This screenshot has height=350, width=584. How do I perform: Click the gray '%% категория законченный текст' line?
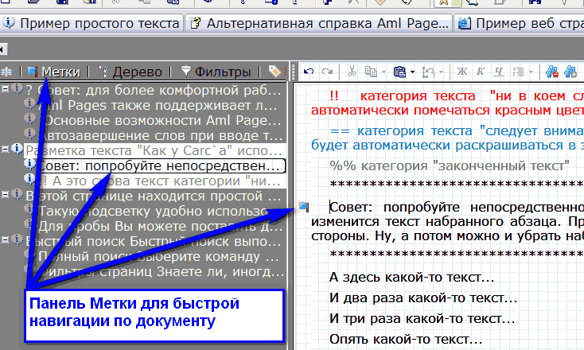(450, 165)
